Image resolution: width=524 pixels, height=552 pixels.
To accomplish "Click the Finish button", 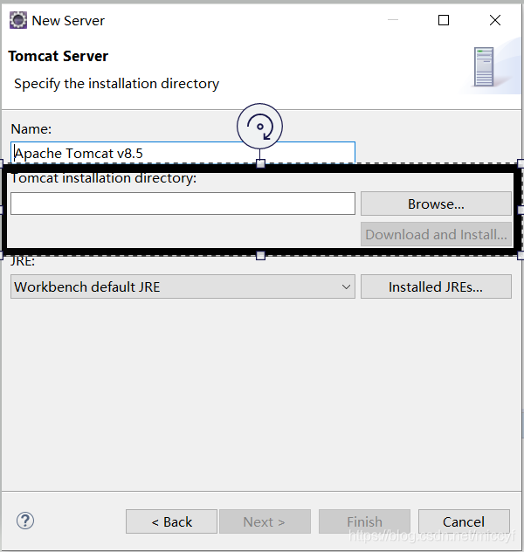I will [x=364, y=521].
